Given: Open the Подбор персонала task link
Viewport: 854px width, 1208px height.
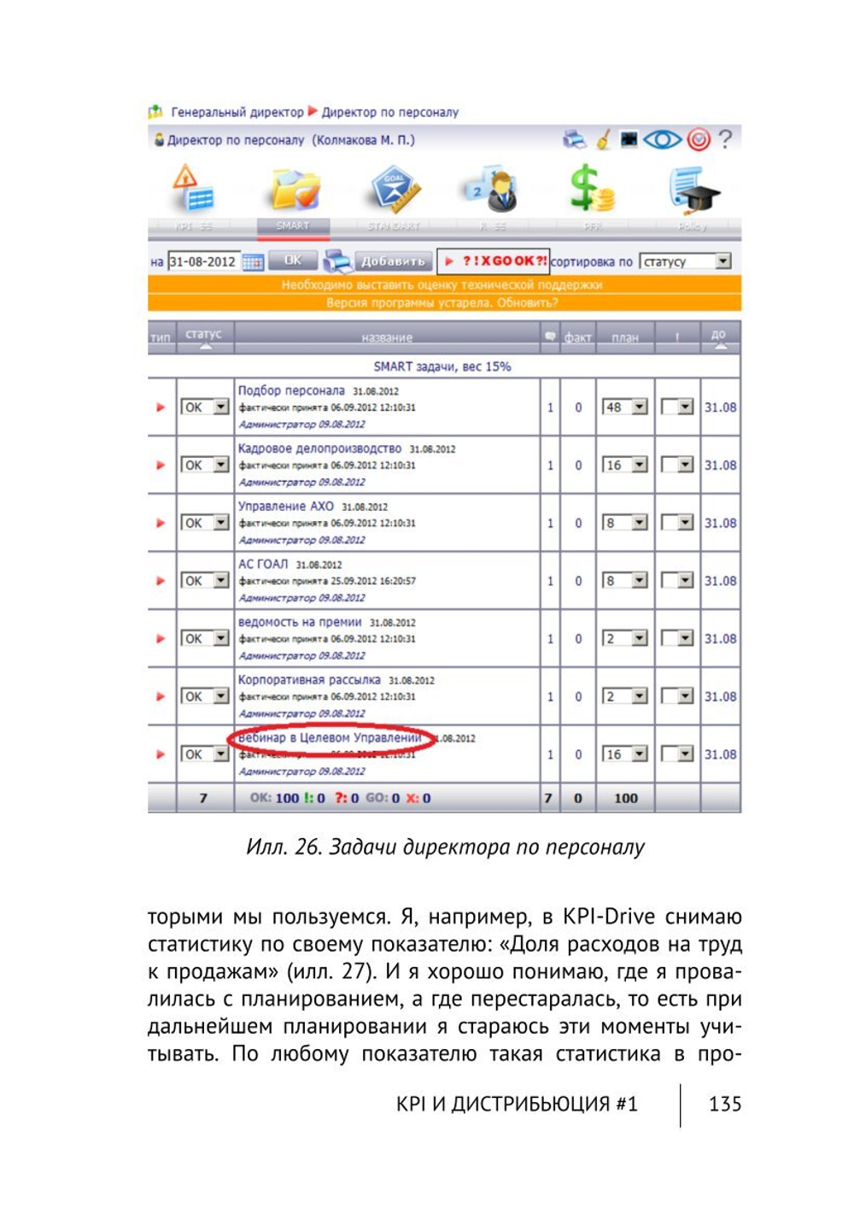Looking at the screenshot, I should point(291,390).
